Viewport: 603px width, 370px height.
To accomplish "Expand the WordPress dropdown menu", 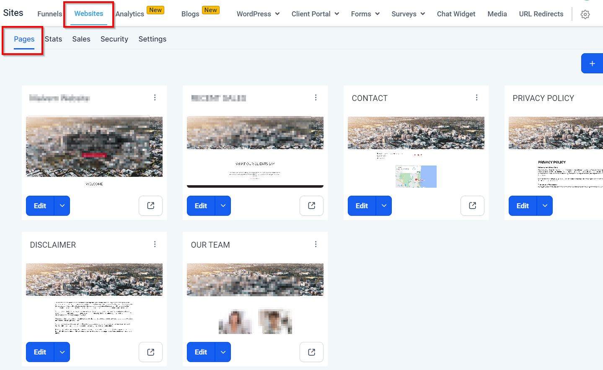I will coord(258,14).
